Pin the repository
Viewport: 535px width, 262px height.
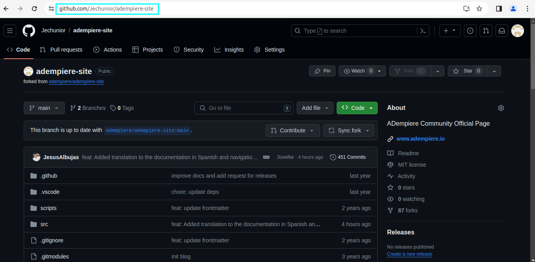pyautogui.click(x=322, y=71)
